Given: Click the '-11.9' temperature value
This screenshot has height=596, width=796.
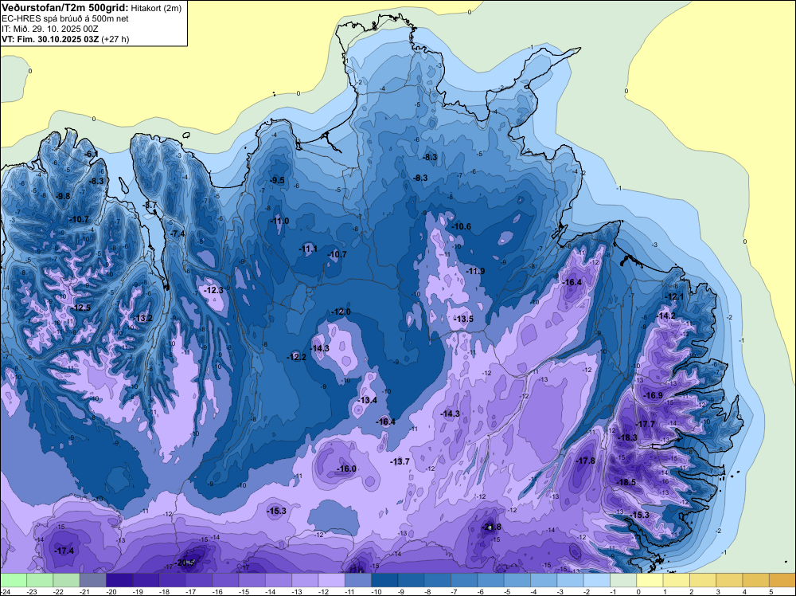Looking at the screenshot, I should click(475, 272).
